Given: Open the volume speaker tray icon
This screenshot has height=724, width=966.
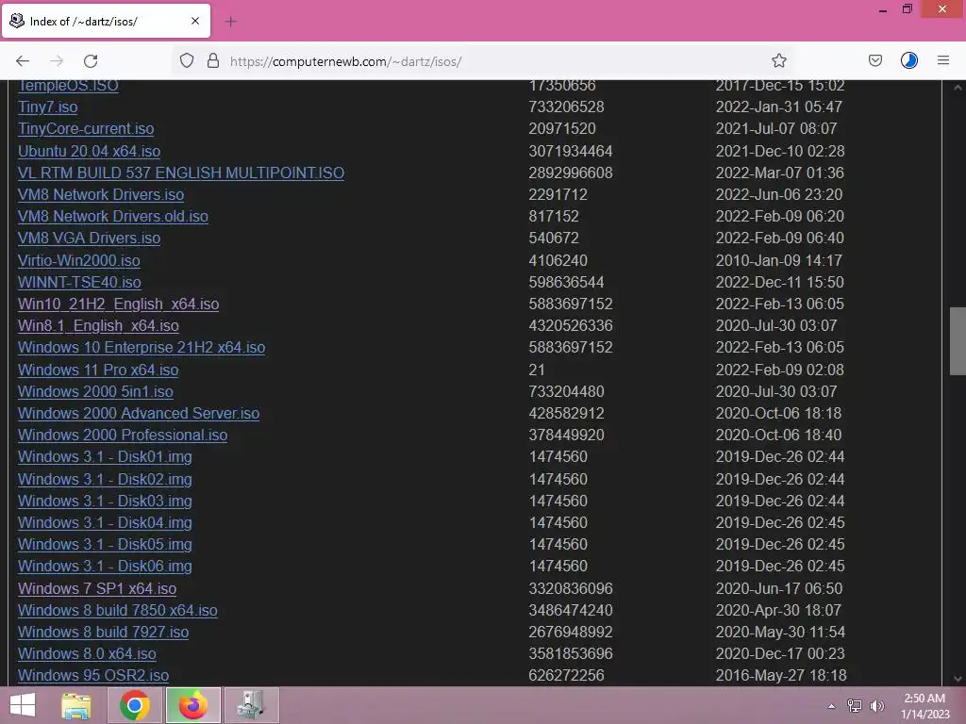Looking at the screenshot, I should [877, 706].
